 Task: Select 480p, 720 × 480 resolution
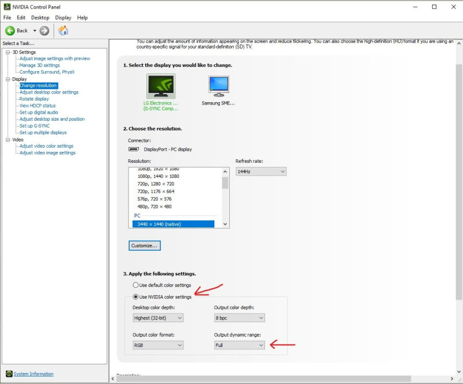(155, 207)
